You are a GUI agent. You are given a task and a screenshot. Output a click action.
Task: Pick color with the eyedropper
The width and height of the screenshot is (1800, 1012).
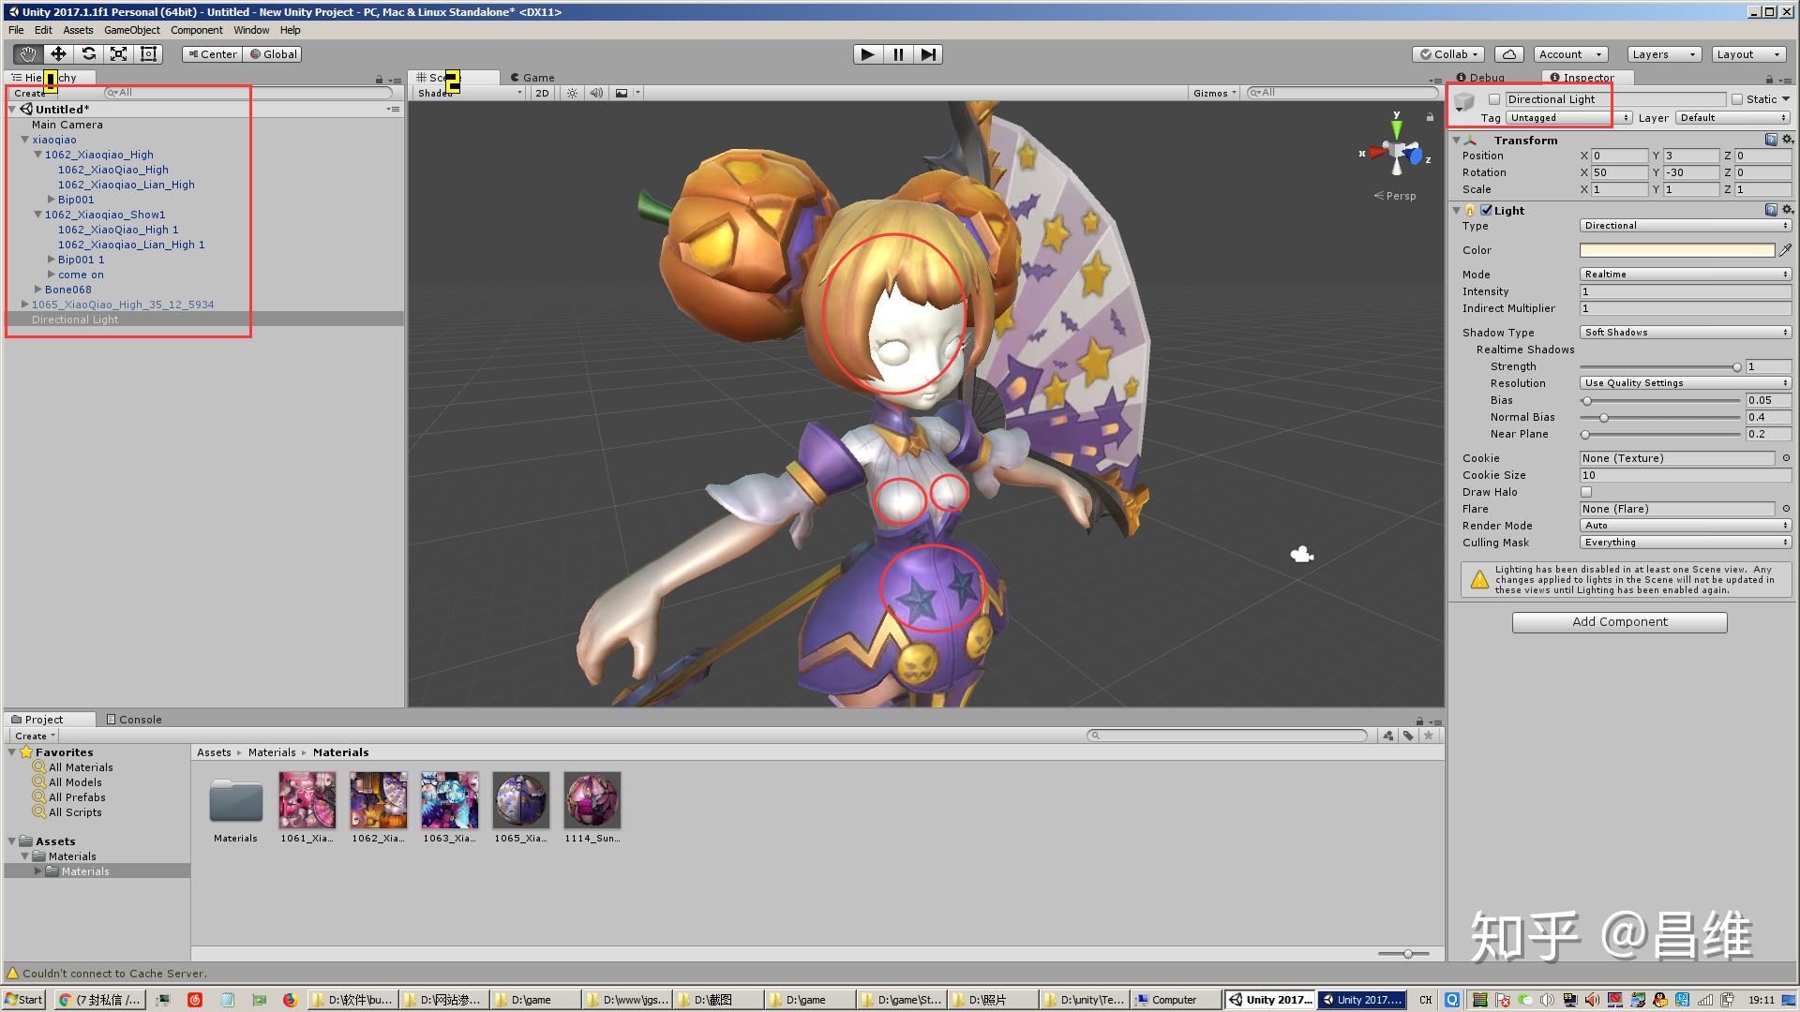(x=1785, y=250)
